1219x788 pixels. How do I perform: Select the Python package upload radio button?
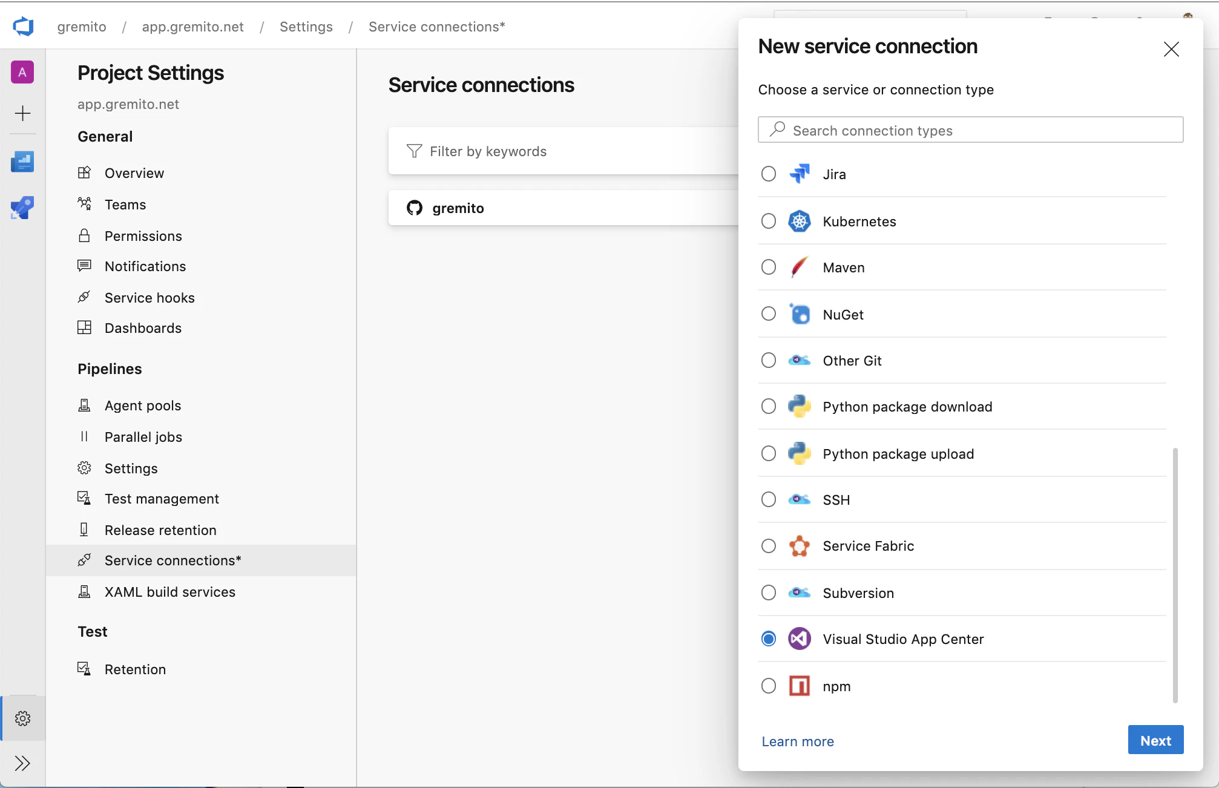[769, 453]
